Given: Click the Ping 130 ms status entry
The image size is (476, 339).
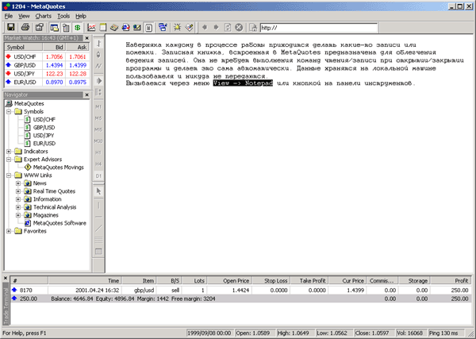Looking at the screenshot, I should (x=446, y=333).
